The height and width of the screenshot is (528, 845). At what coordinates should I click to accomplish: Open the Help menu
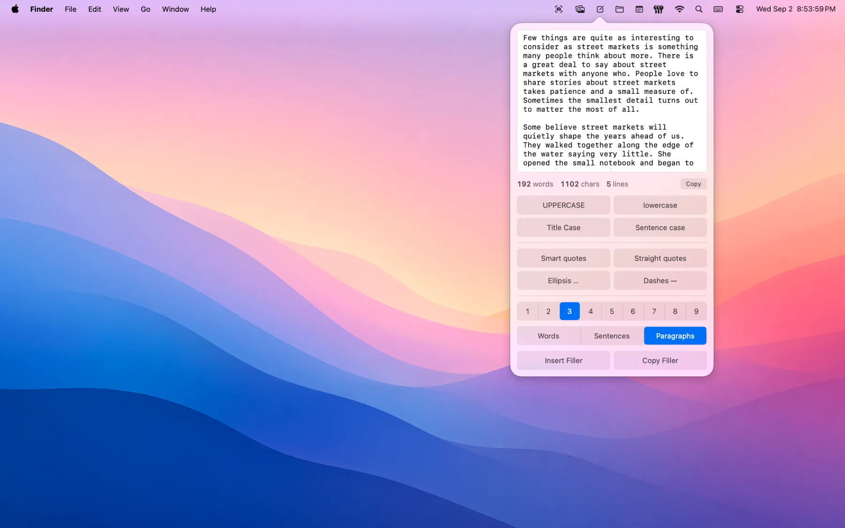(208, 9)
